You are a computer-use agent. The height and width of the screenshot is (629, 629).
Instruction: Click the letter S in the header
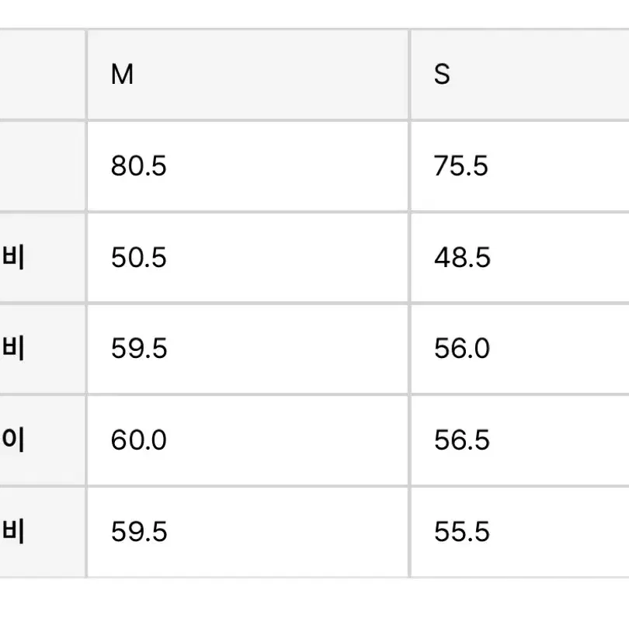tap(442, 75)
